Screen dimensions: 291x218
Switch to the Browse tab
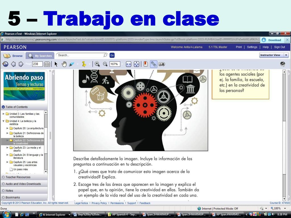[x=13, y=56]
